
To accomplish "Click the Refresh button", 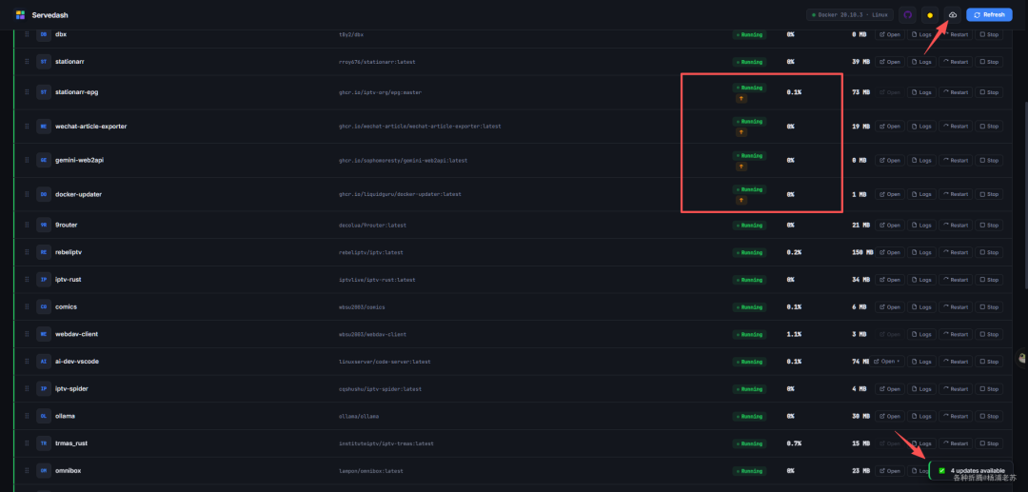I will click(989, 14).
